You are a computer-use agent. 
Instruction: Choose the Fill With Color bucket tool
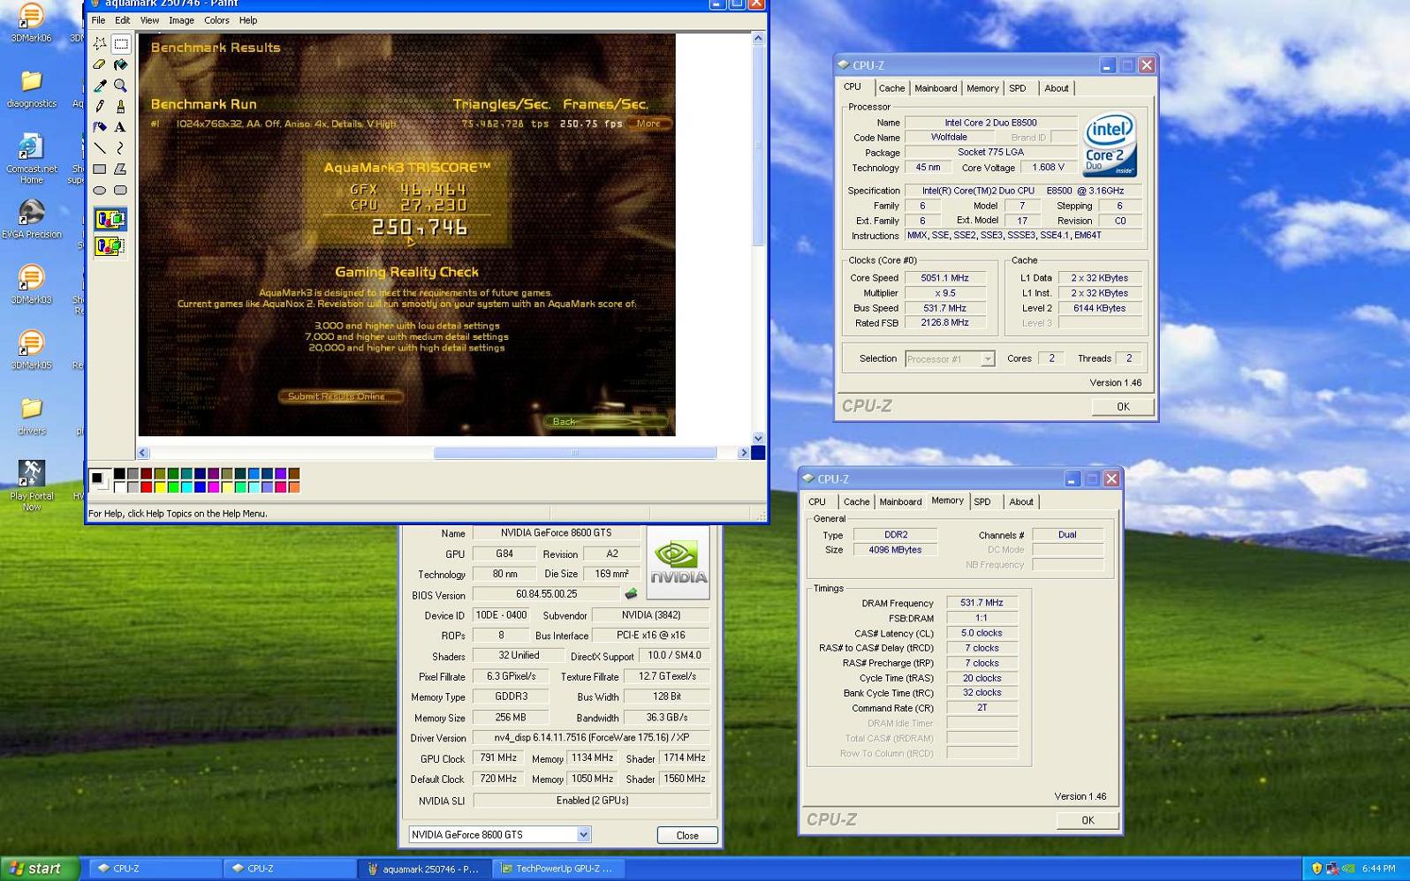(x=121, y=64)
